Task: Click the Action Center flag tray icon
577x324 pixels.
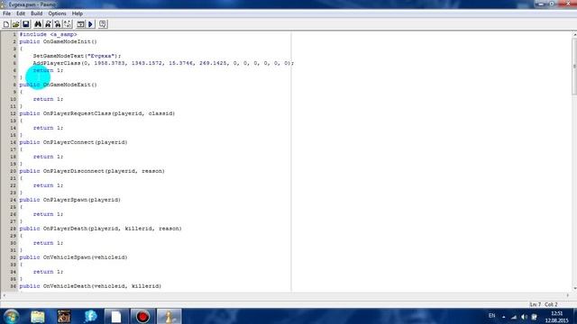Action: pyautogui.click(x=535, y=317)
